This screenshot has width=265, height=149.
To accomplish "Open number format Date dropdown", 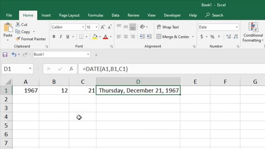I will (237, 27).
